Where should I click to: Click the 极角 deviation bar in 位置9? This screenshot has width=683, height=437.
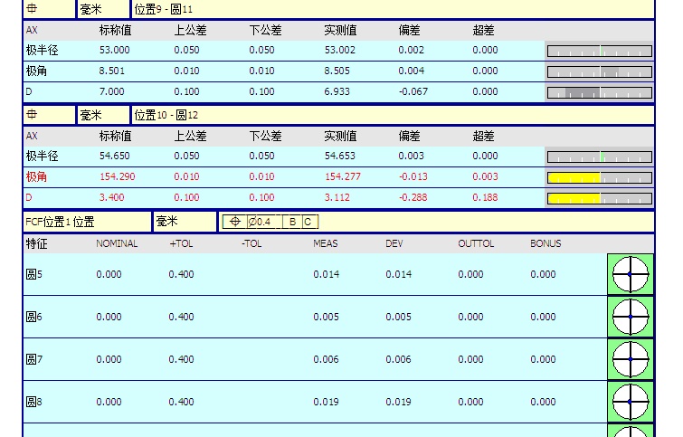point(599,71)
